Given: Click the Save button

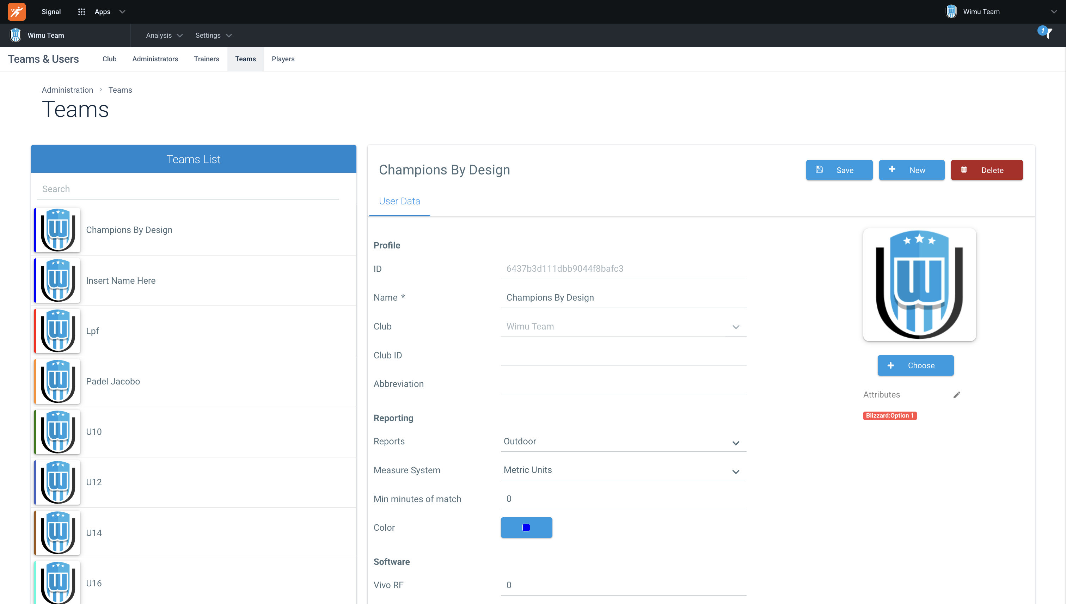Looking at the screenshot, I should [839, 170].
